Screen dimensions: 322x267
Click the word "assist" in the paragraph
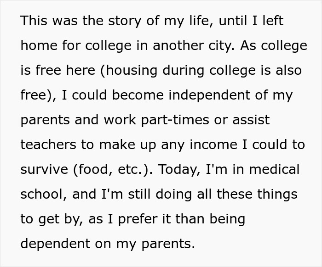[x=251, y=120]
